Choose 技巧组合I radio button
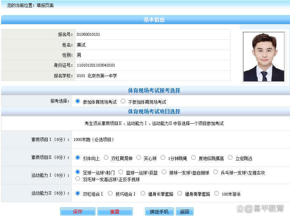This screenshot has height=219, width=290. 110,193
